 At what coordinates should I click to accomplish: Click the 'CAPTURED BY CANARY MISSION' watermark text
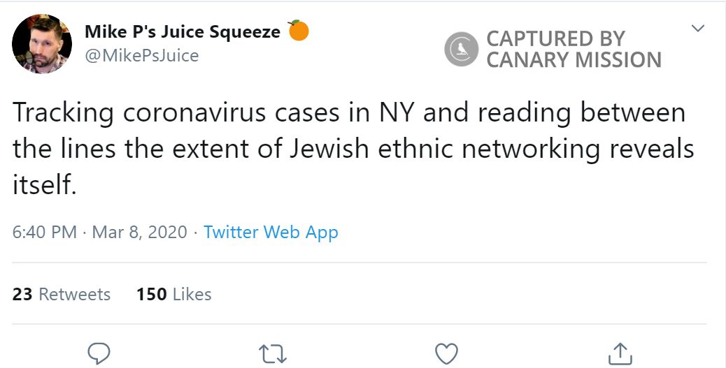coord(574,50)
